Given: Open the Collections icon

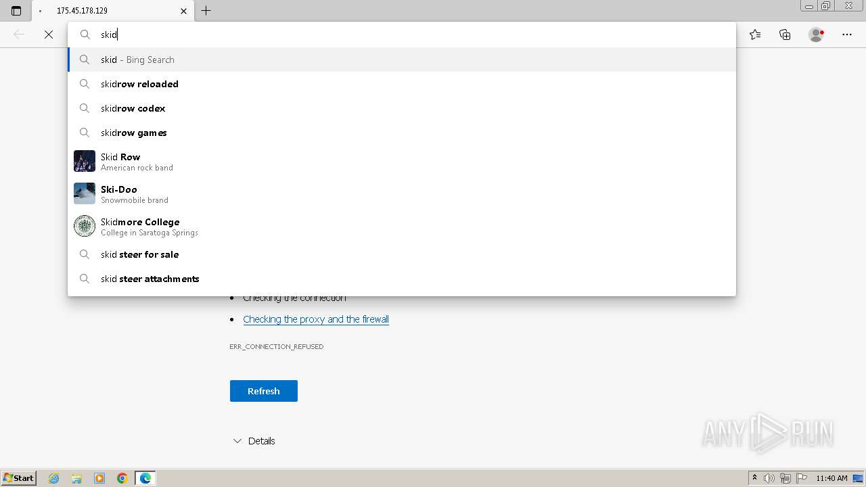Looking at the screenshot, I should pyautogui.click(x=785, y=34).
